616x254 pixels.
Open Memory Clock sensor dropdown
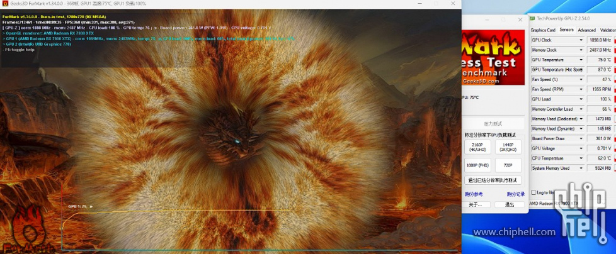point(581,50)
